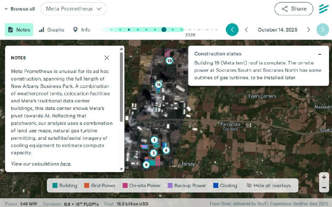Toggle the On-site Power overlay

click(x=141, y=185)
